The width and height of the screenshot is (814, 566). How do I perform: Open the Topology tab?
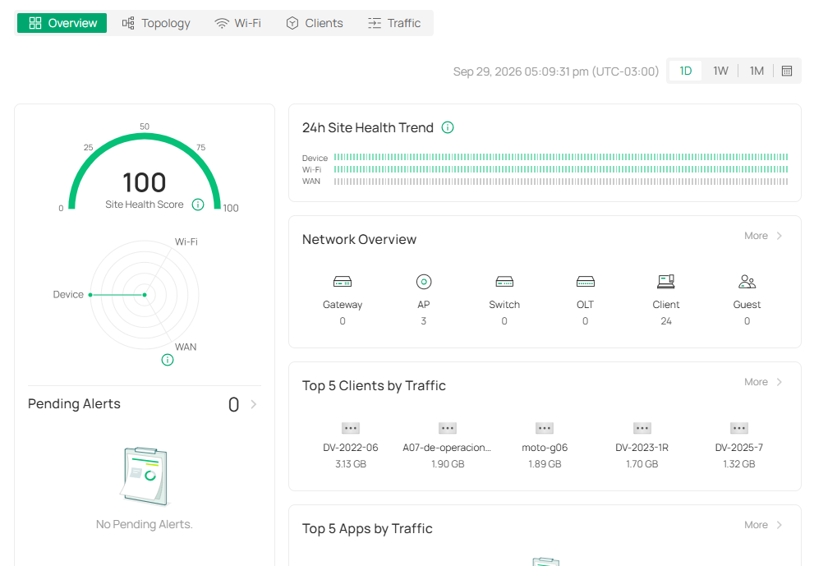(x=156, y=23)
